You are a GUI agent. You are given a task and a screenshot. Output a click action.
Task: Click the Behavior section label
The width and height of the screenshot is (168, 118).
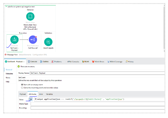pyautogui.click(x=30, y=10)
